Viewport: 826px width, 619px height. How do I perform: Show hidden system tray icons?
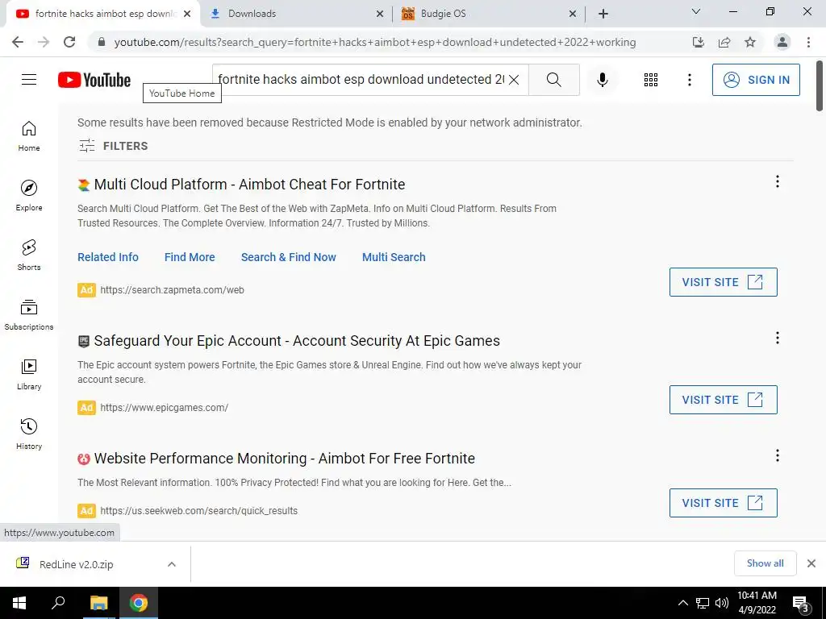point(682,603)
